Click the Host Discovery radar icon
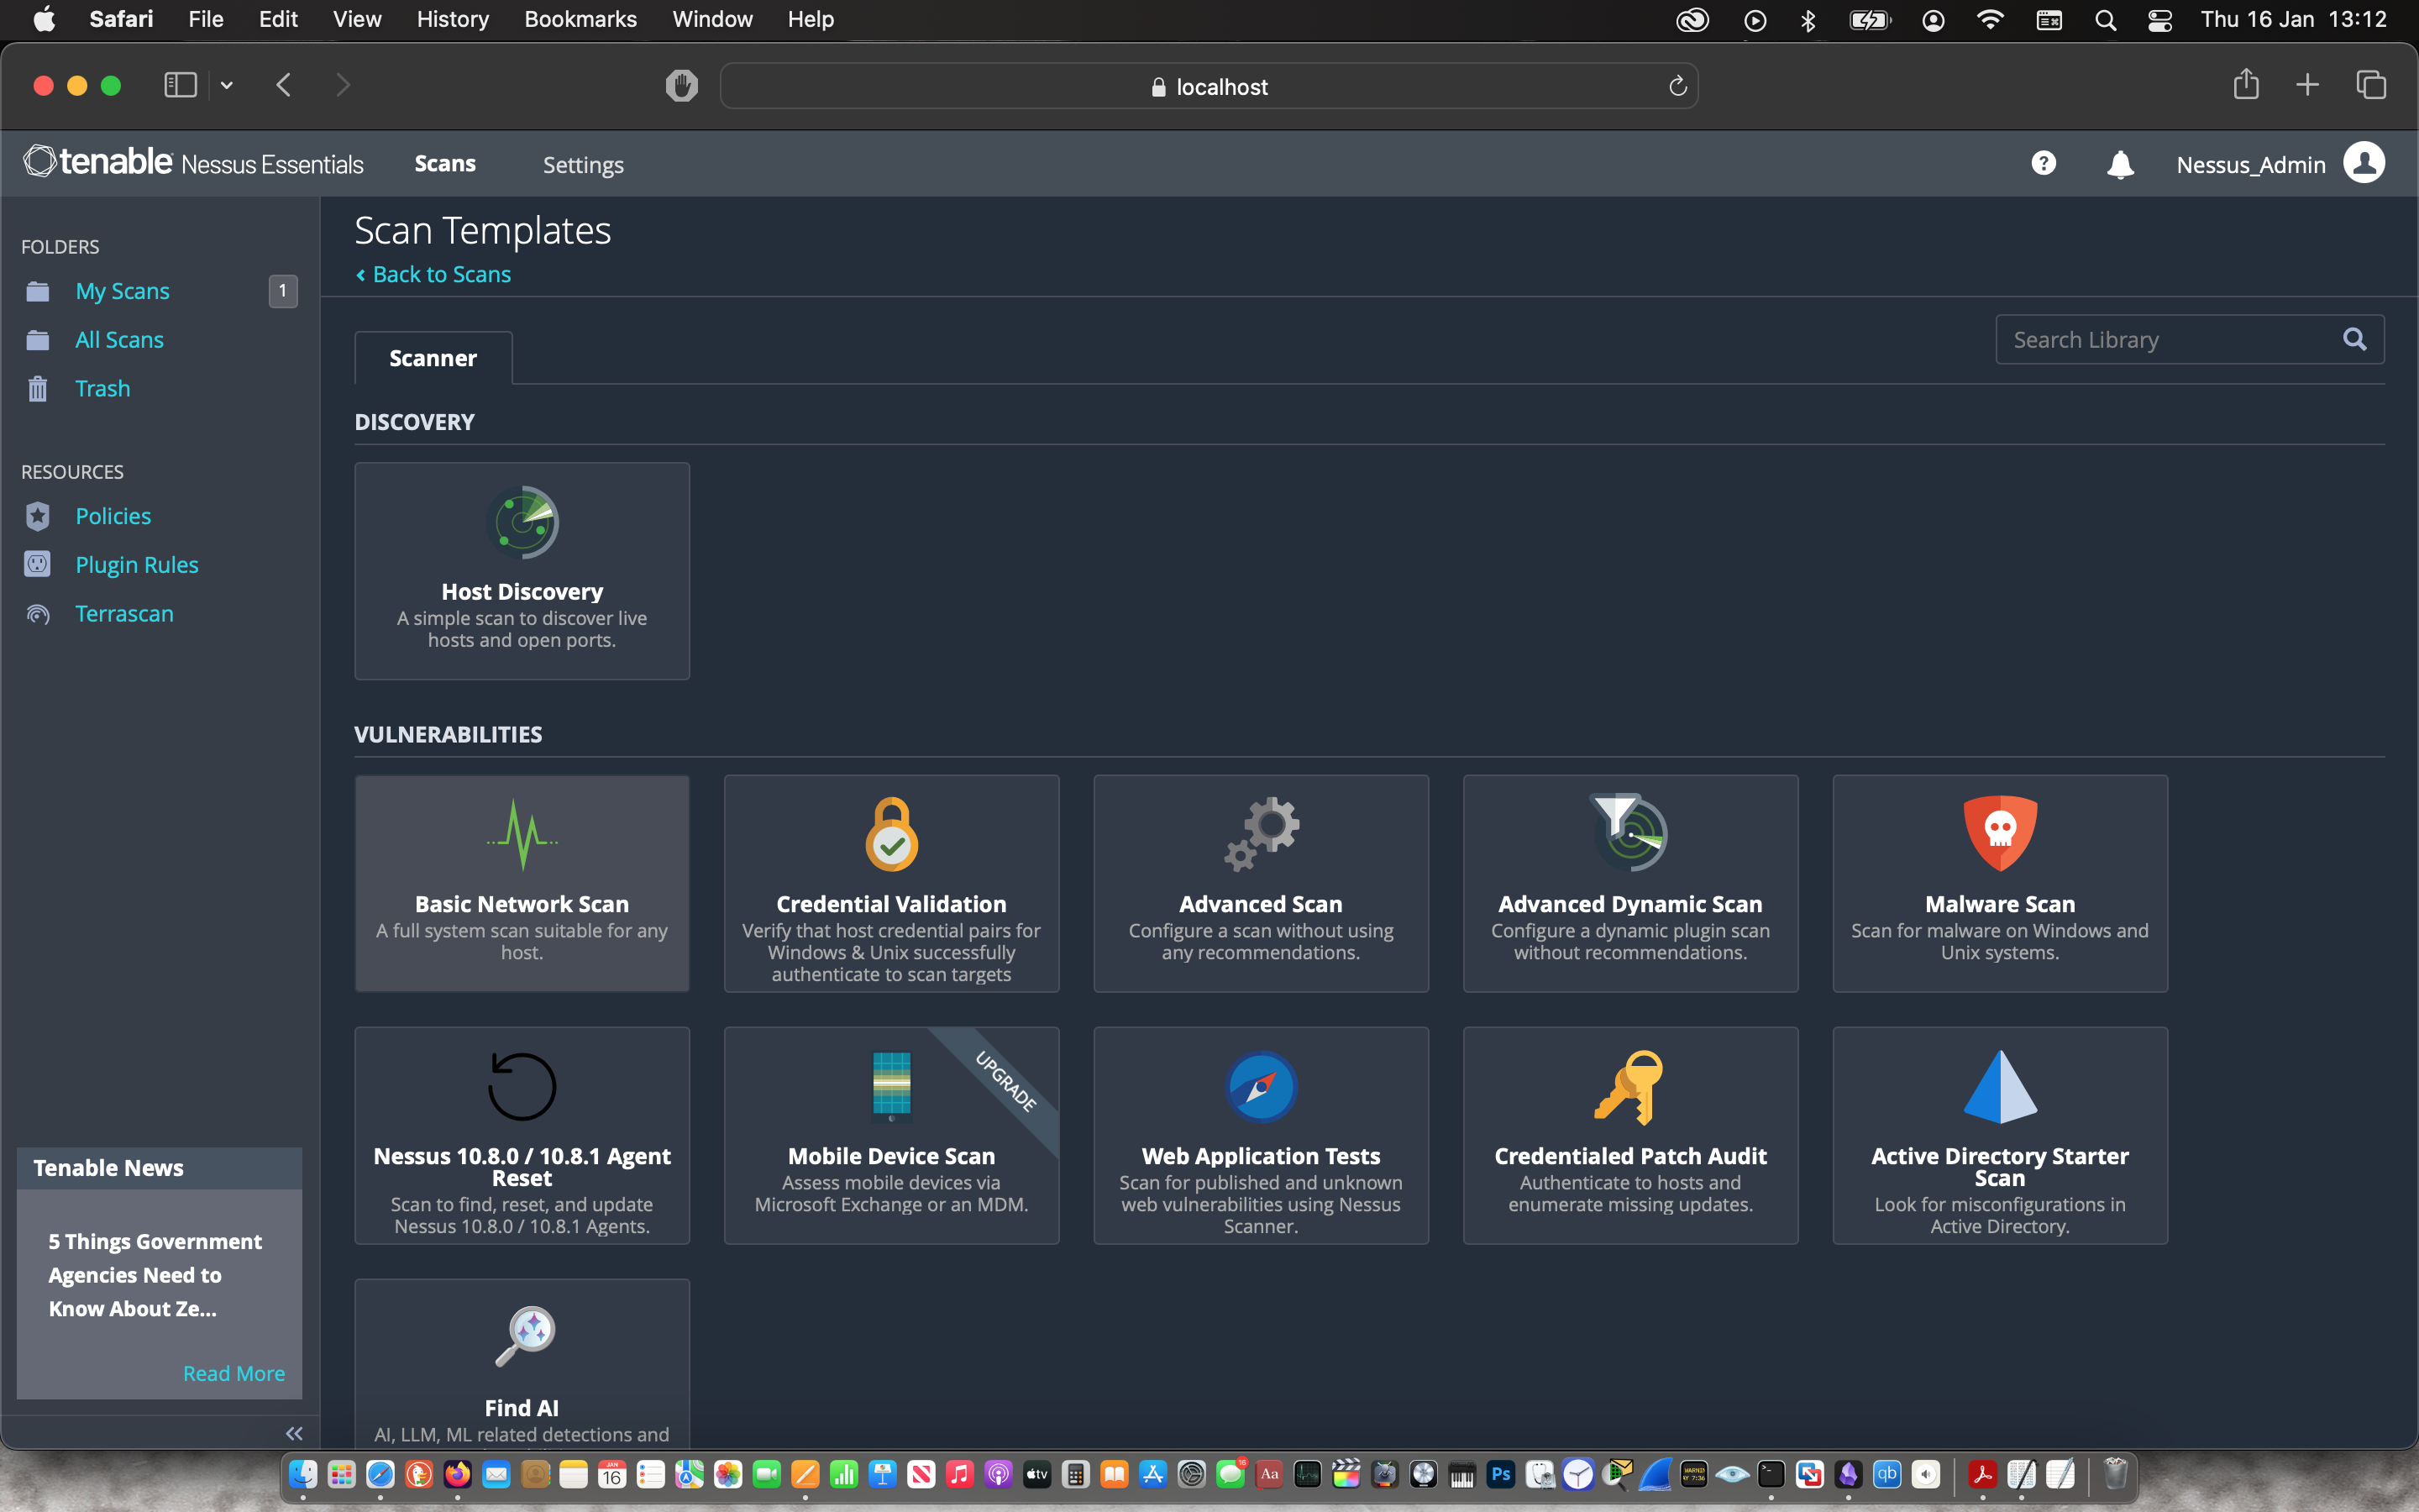The image size is (2419, 1512). point(522,522)
